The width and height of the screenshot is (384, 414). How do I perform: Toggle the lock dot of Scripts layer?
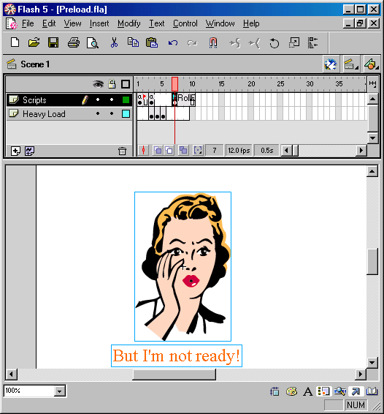[x=112, y=99]
